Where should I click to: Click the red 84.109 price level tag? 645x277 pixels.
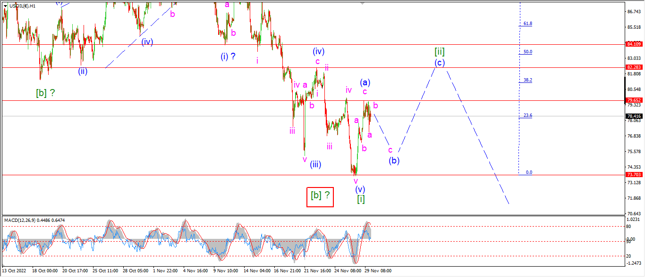click(x=633, y=44)
